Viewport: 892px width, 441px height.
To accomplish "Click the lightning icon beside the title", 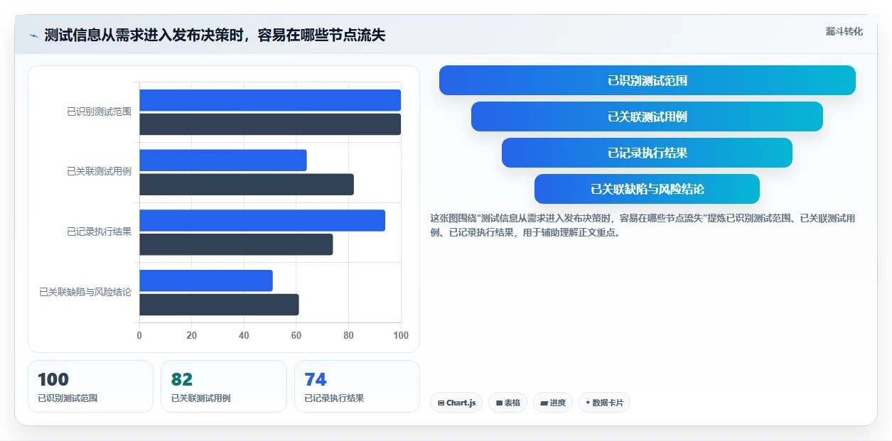I will pyautogui.click(x=34, y=36).
